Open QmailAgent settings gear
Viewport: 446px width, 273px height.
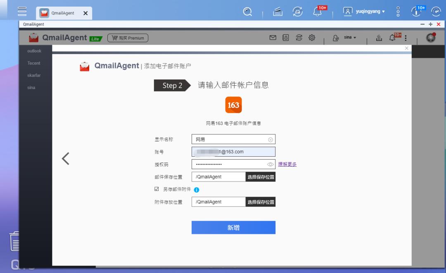coord(312,38)
